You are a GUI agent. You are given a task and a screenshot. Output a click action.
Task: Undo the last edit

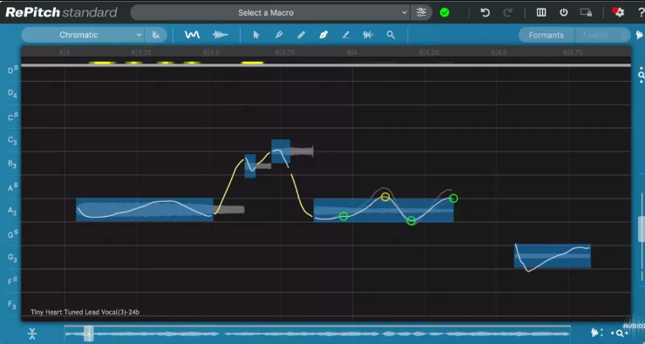click(485, 13)
